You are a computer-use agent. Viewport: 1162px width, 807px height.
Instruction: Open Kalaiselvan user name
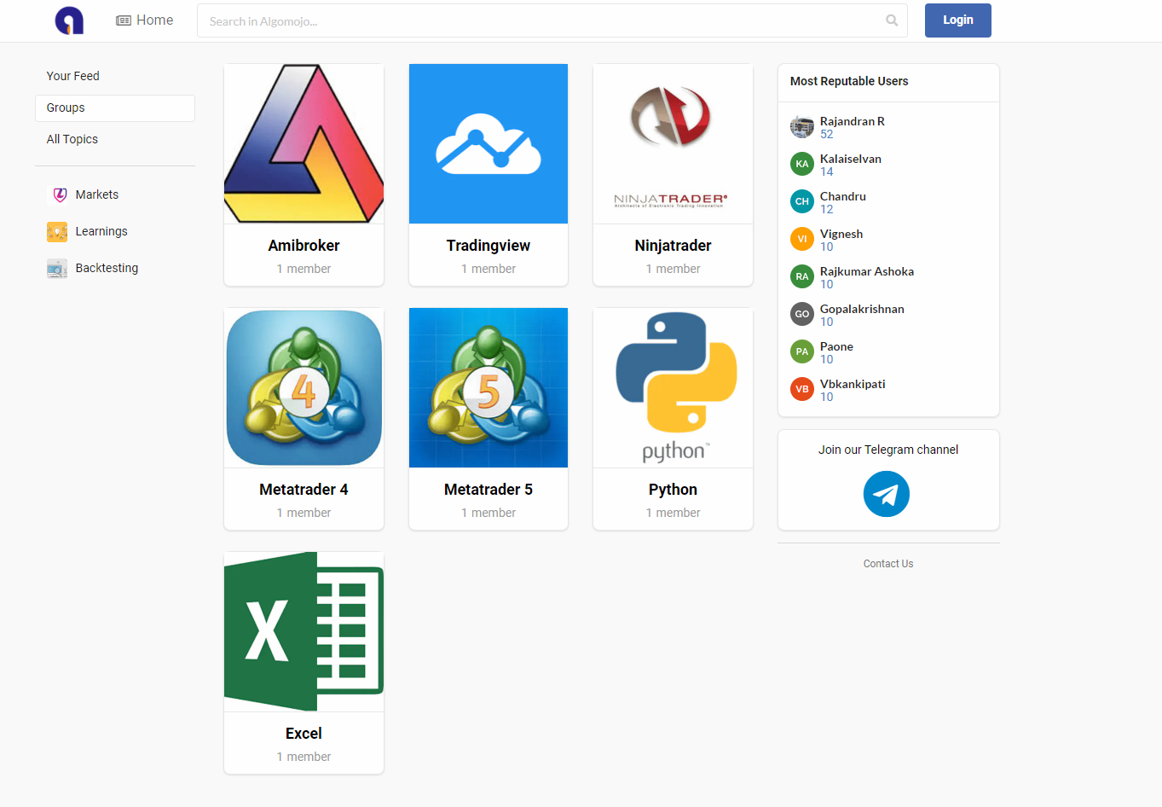[x=851, y=159]
